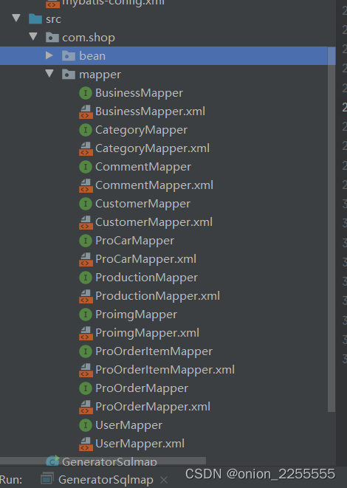Open the CategoryMapper interface
Screen dimensions: 347x488
click(x=141, y=131)
